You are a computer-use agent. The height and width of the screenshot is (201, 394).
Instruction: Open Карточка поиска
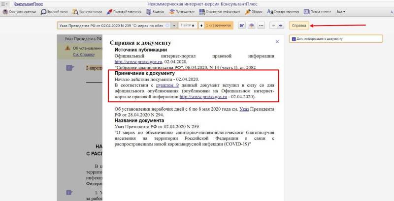point(88,12)
